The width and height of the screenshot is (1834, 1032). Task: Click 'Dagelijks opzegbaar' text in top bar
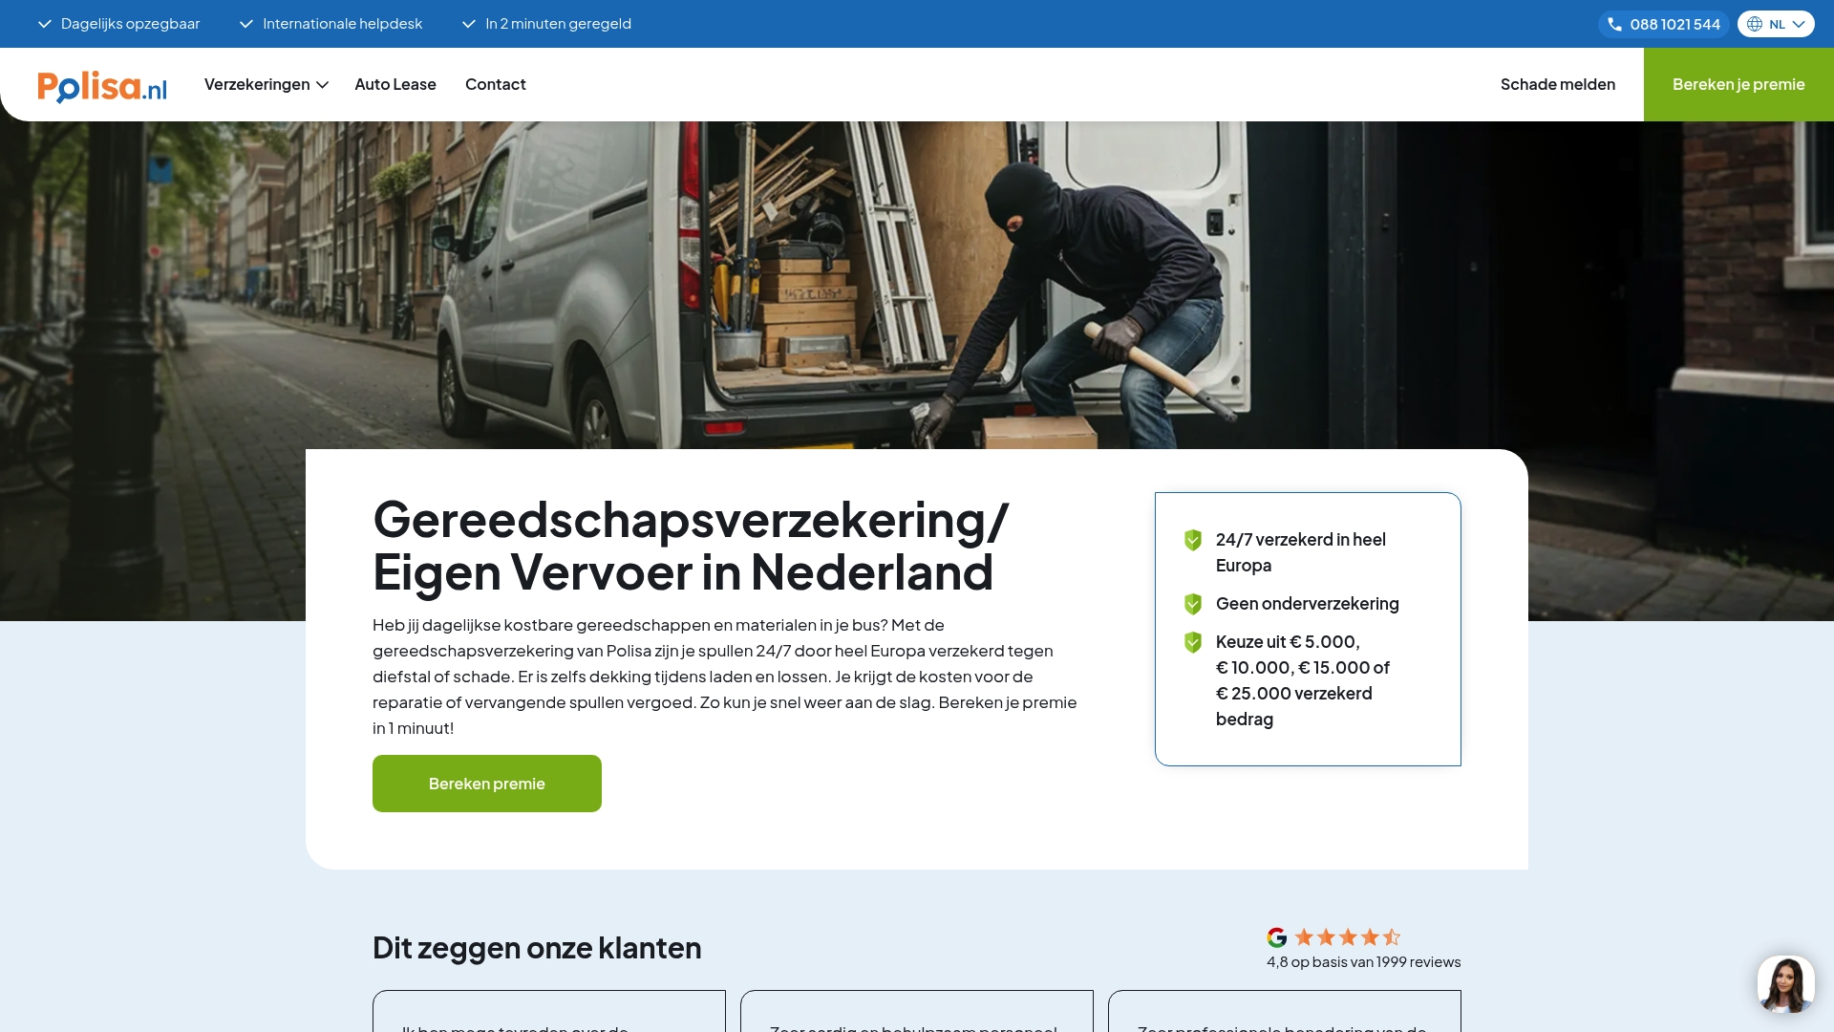click(x=131, y=24)
